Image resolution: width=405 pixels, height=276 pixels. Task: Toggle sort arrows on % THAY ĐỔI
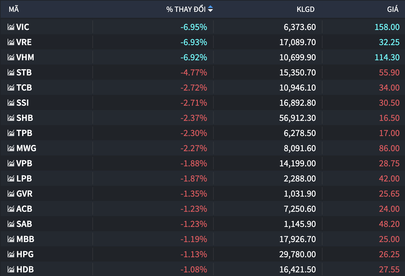click(210, 9)
